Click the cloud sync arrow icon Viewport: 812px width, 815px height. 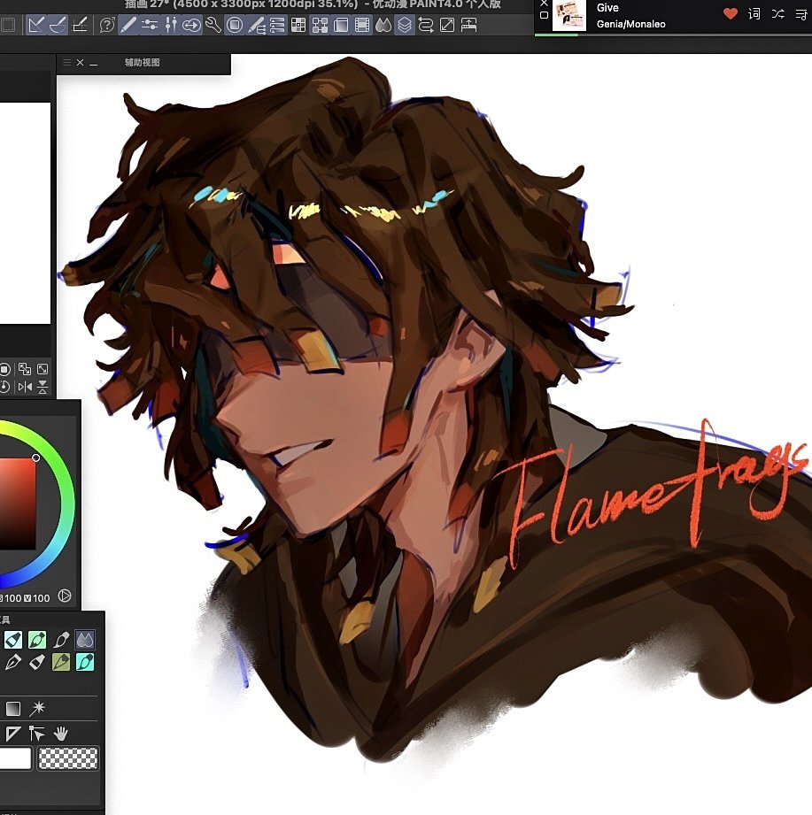point(192,25)
